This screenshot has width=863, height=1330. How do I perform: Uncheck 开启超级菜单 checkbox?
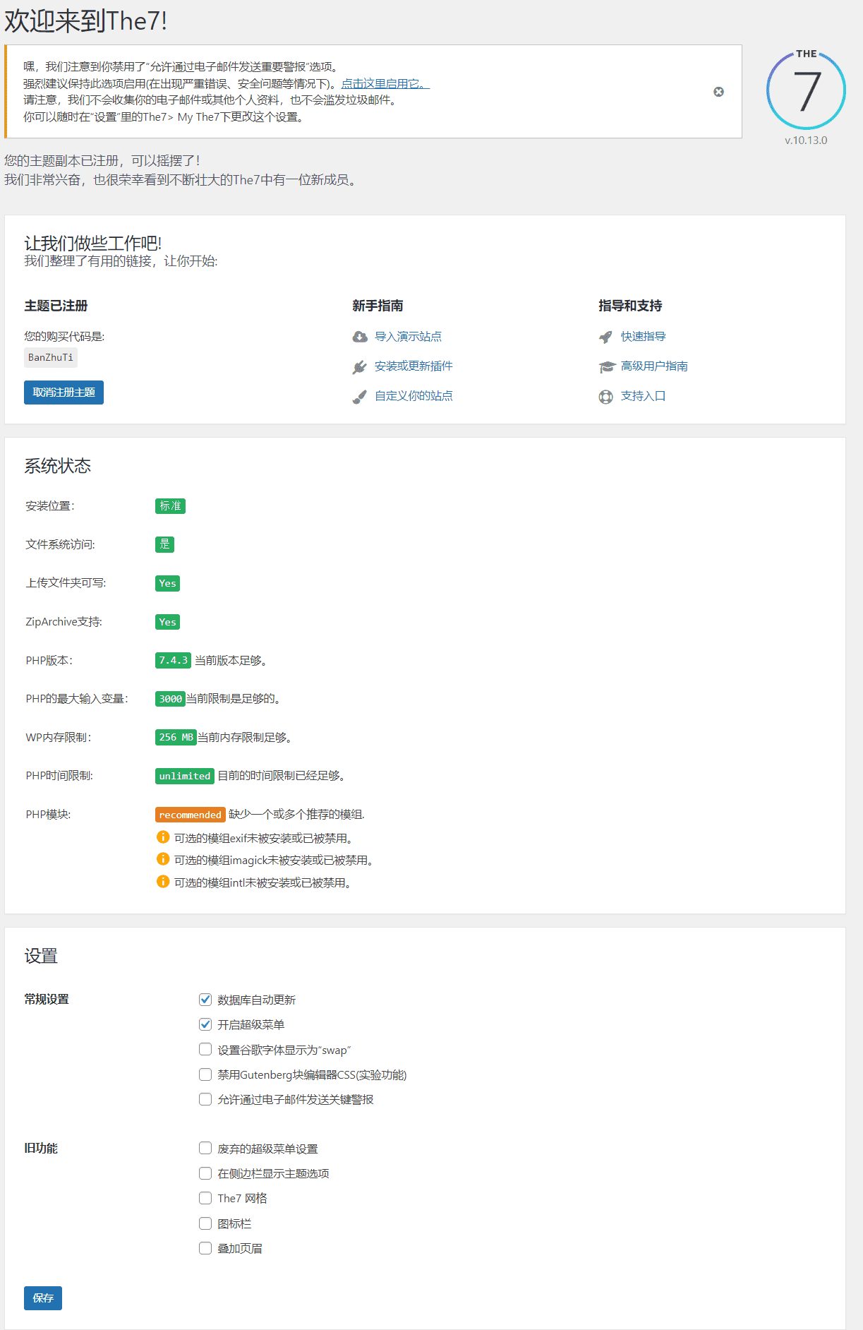pyautogui.click(x=205, y=1024)
